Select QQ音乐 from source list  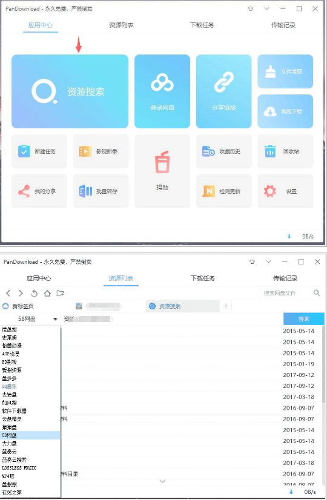tap(30, 386)
